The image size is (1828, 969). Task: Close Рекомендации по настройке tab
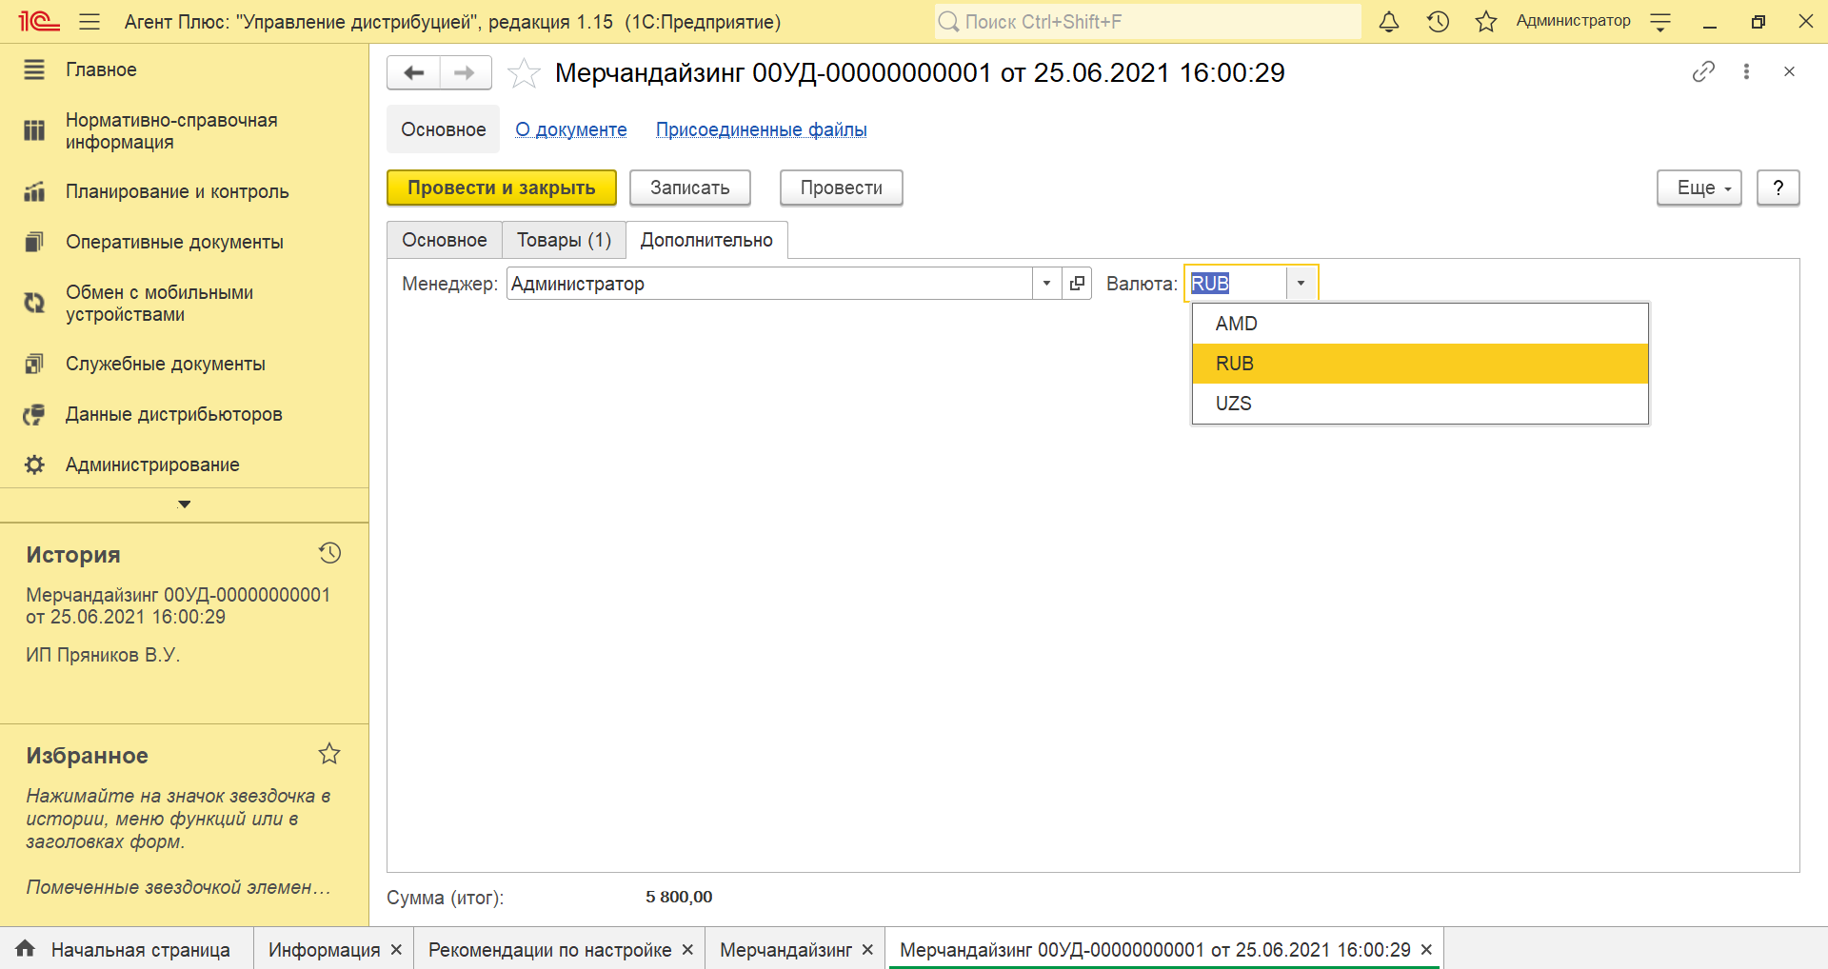tap(687, 950)
